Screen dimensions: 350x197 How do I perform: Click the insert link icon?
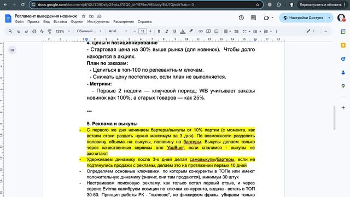(x=201, y=31)
